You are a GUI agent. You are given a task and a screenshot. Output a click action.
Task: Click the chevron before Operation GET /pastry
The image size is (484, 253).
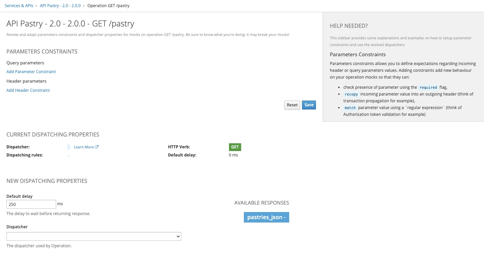84,6
